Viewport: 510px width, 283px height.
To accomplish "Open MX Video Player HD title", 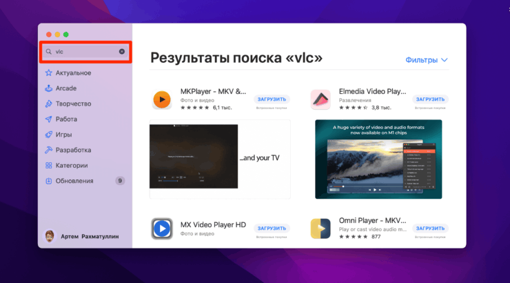I will pos(213,225).
